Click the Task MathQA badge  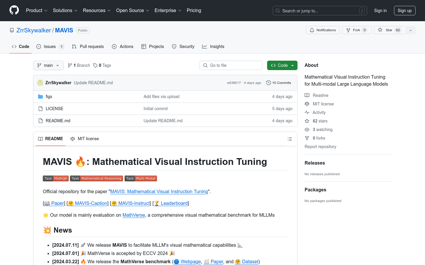click(x=56, y=178)
